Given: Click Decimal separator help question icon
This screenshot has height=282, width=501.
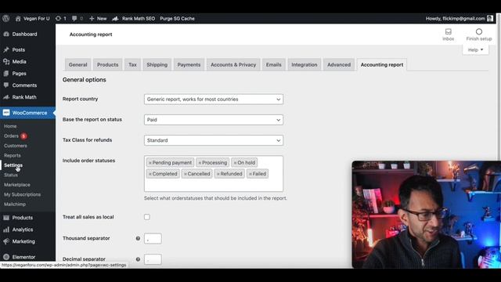Looking at the screenshot, I should coord(138,259).
